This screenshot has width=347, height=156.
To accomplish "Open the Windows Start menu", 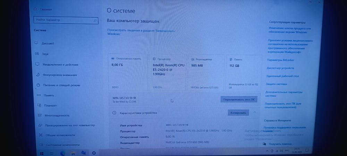I will click(x=42, y=153).
